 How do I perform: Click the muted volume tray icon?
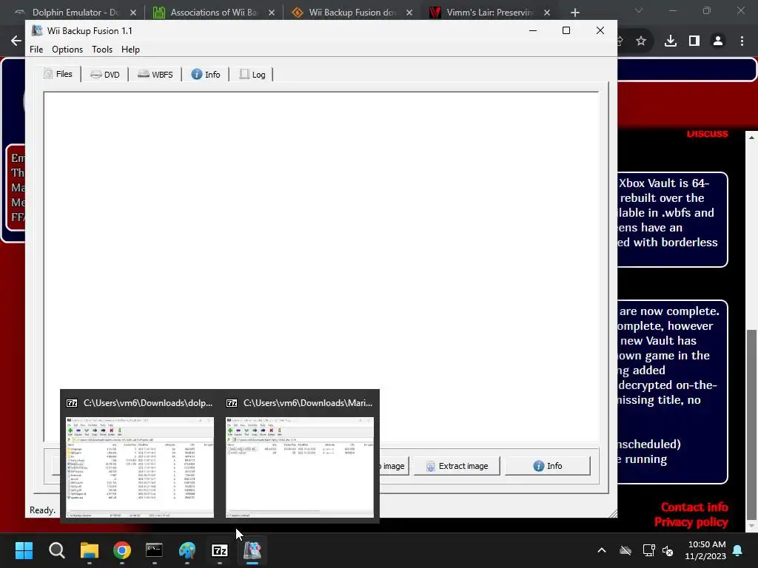tap(668, 550)
